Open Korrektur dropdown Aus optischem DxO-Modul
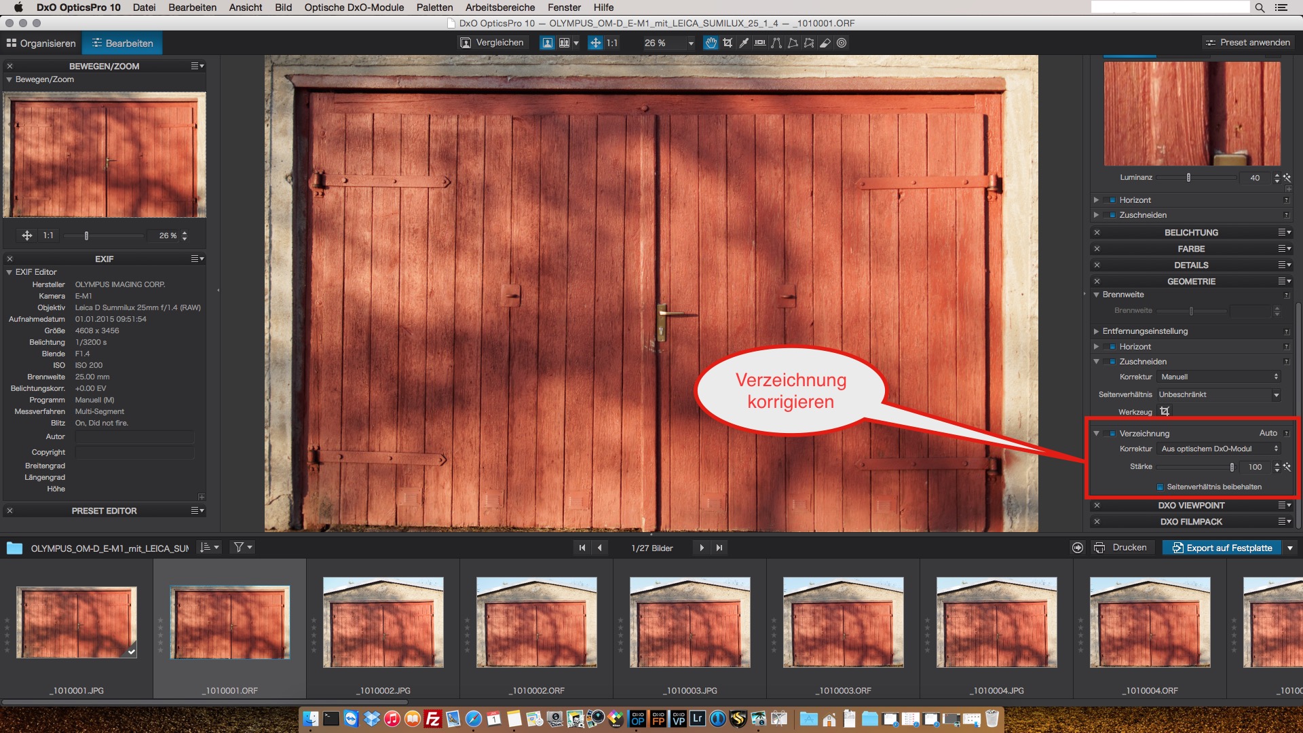The image size is (1303, 733). pyautogui.click(x=1219, y=449)
